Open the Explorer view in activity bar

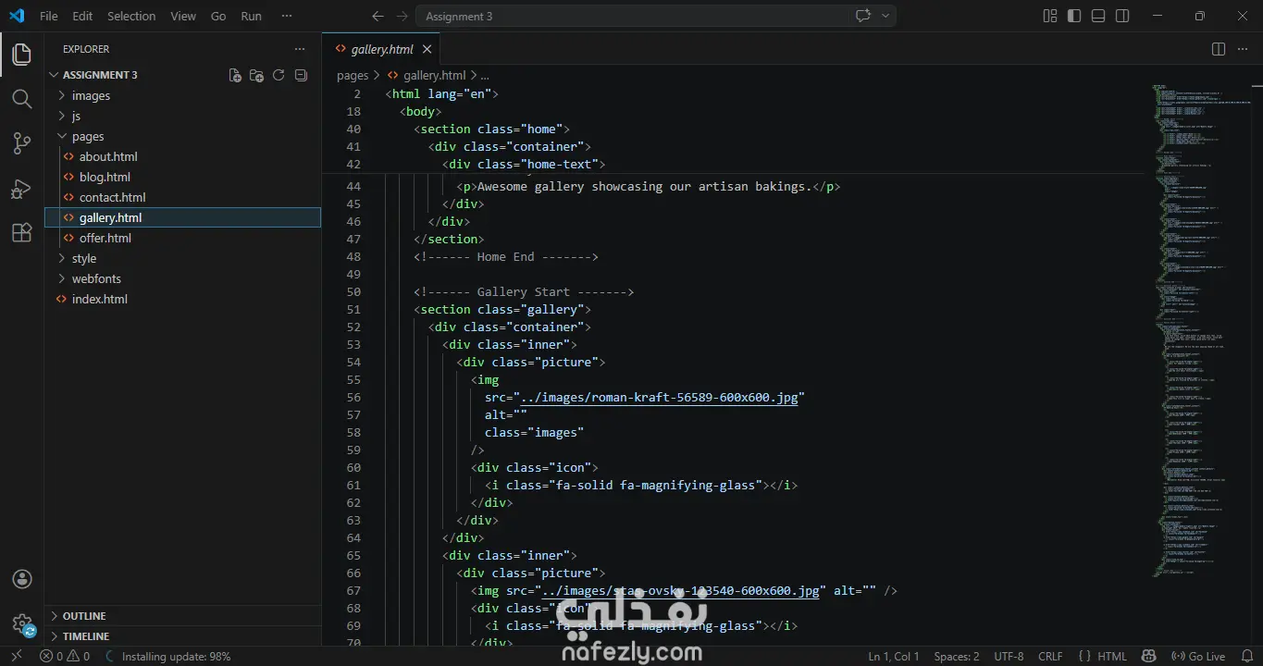tap(21, 54)
